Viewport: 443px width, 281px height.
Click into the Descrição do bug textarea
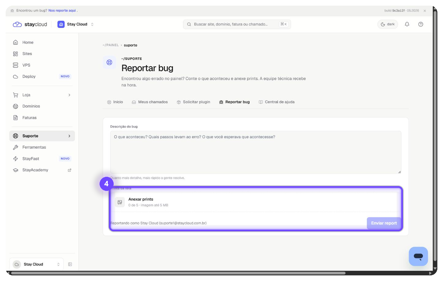point(255,152)
